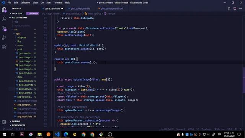Click the Ln 80, Col position indicator

[x=167, y=129]
